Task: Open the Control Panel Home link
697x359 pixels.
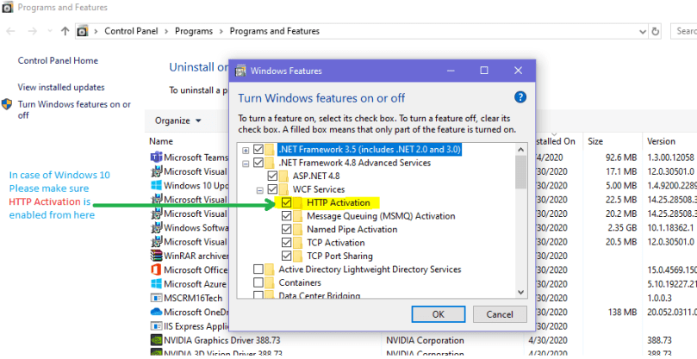Action: click(x=58, y=61)
